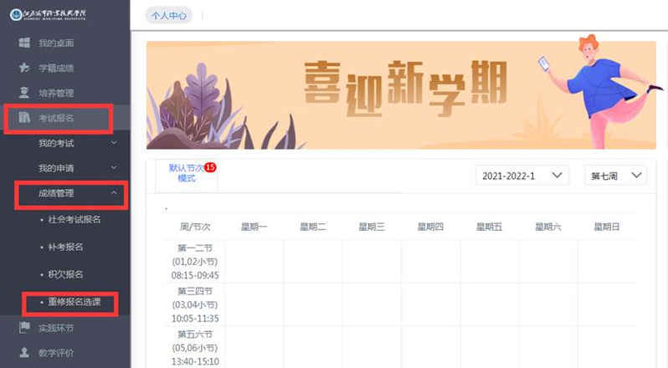Click the graduate icon beside 培养管理

24,93
